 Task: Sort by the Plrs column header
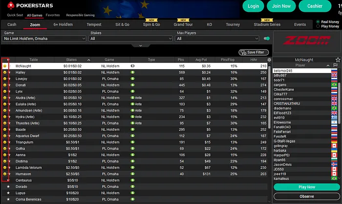[181, 60]
